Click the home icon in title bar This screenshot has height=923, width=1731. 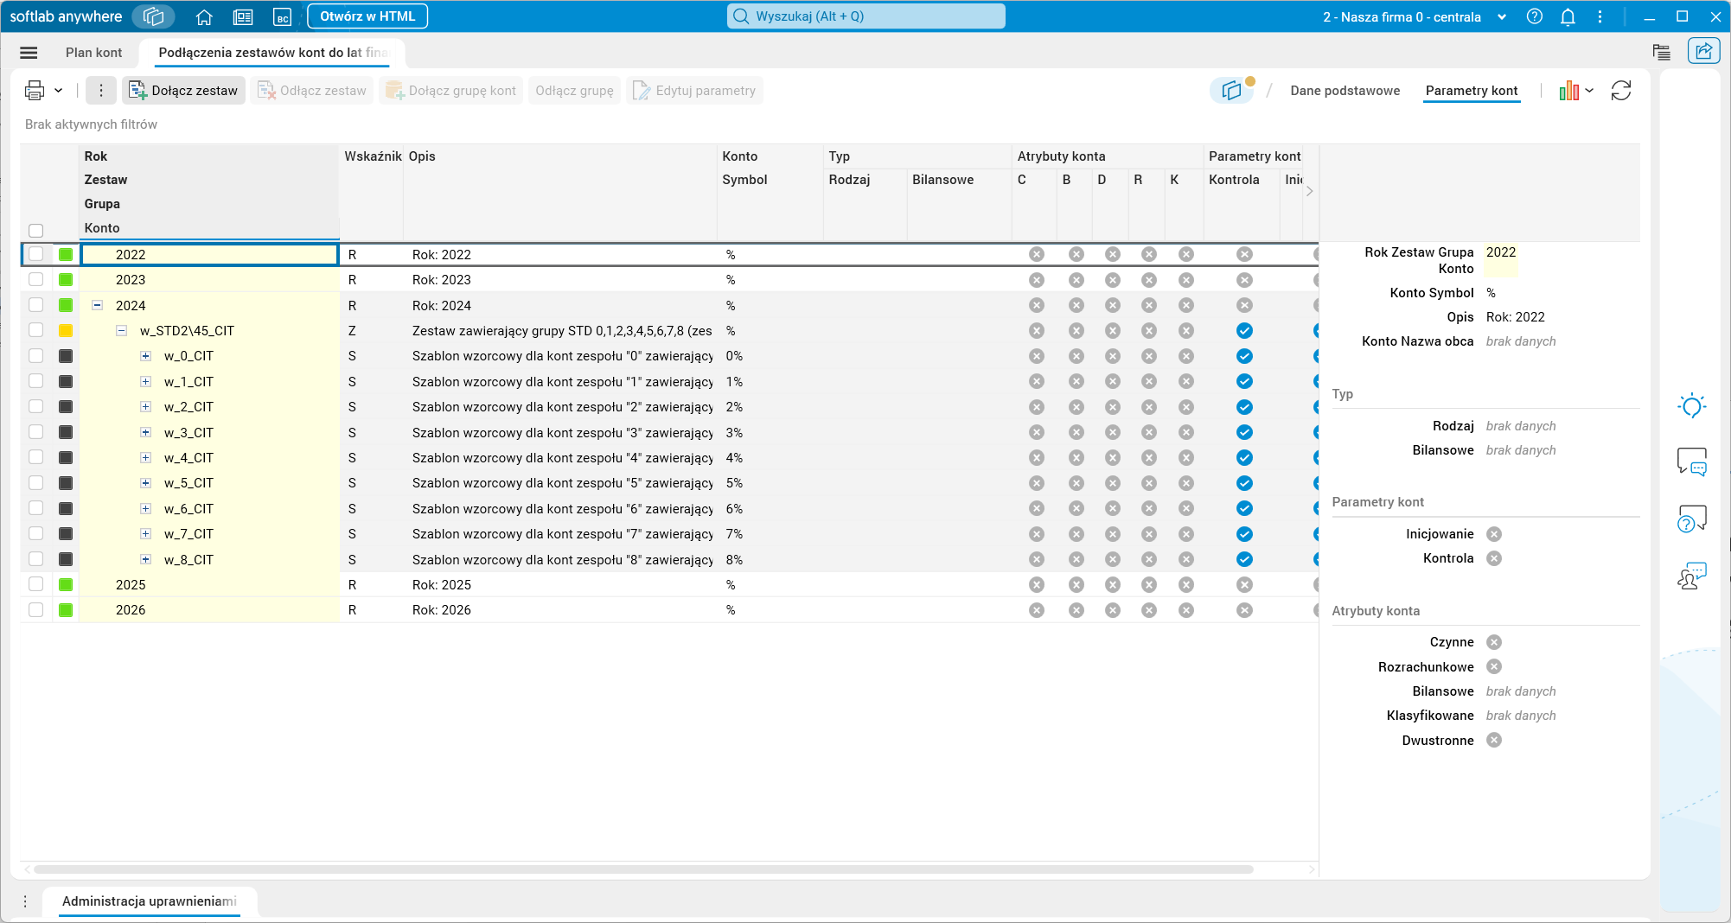tap(204, 16)
